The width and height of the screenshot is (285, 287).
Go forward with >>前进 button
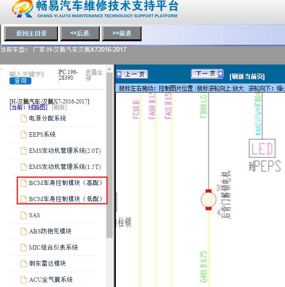tap(122, 33)
